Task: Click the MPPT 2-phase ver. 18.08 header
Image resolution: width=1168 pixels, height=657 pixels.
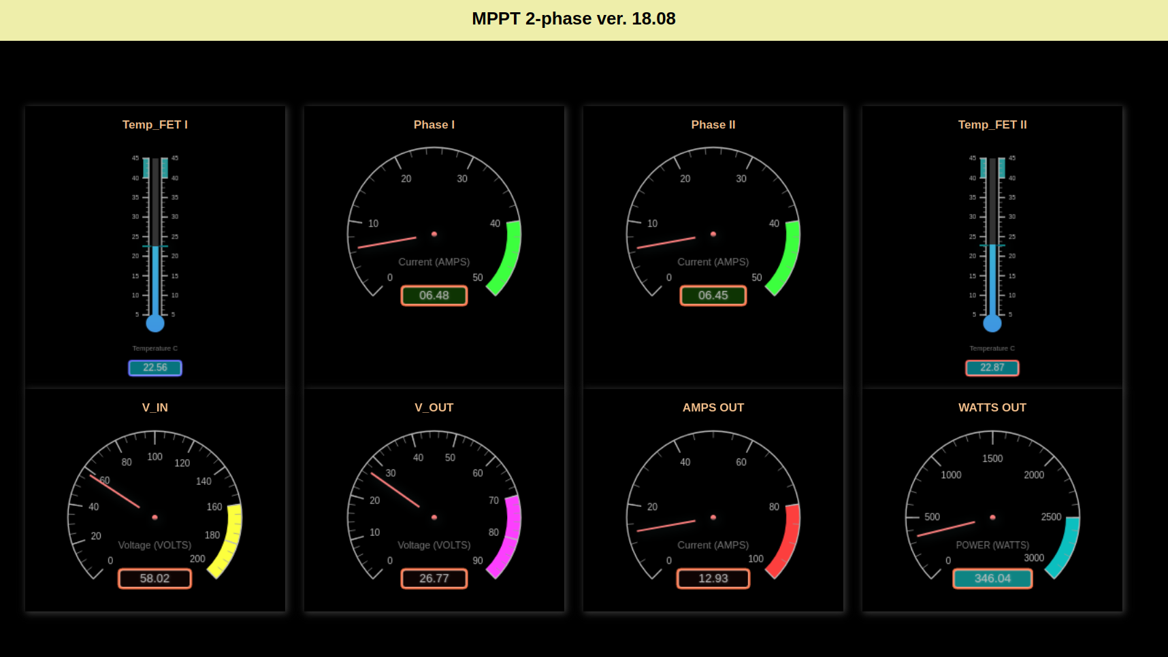Action: pyautogui.click(x=573, y=19)
